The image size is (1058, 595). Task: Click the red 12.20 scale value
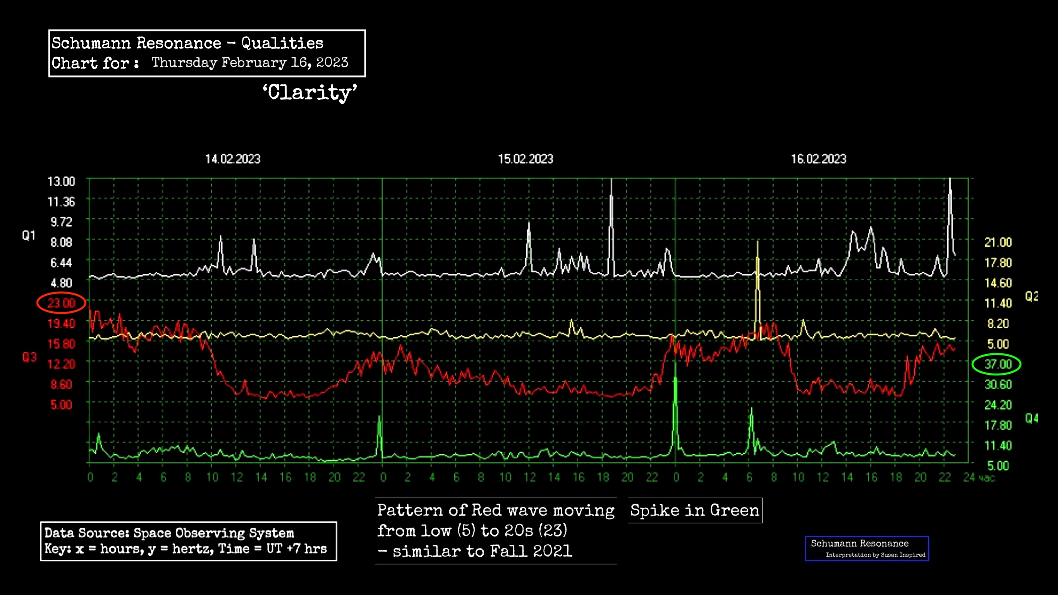(61, 364)
